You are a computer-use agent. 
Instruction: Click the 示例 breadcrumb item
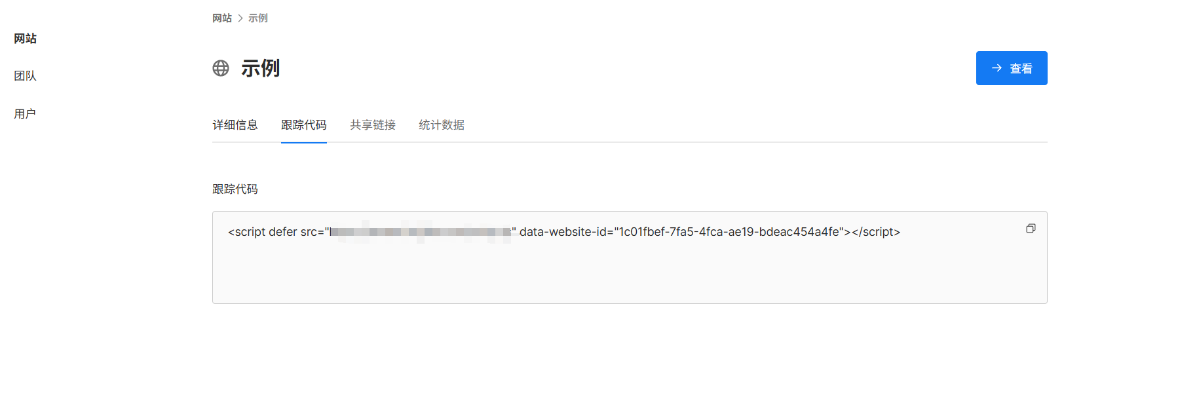tap(258, 18)
